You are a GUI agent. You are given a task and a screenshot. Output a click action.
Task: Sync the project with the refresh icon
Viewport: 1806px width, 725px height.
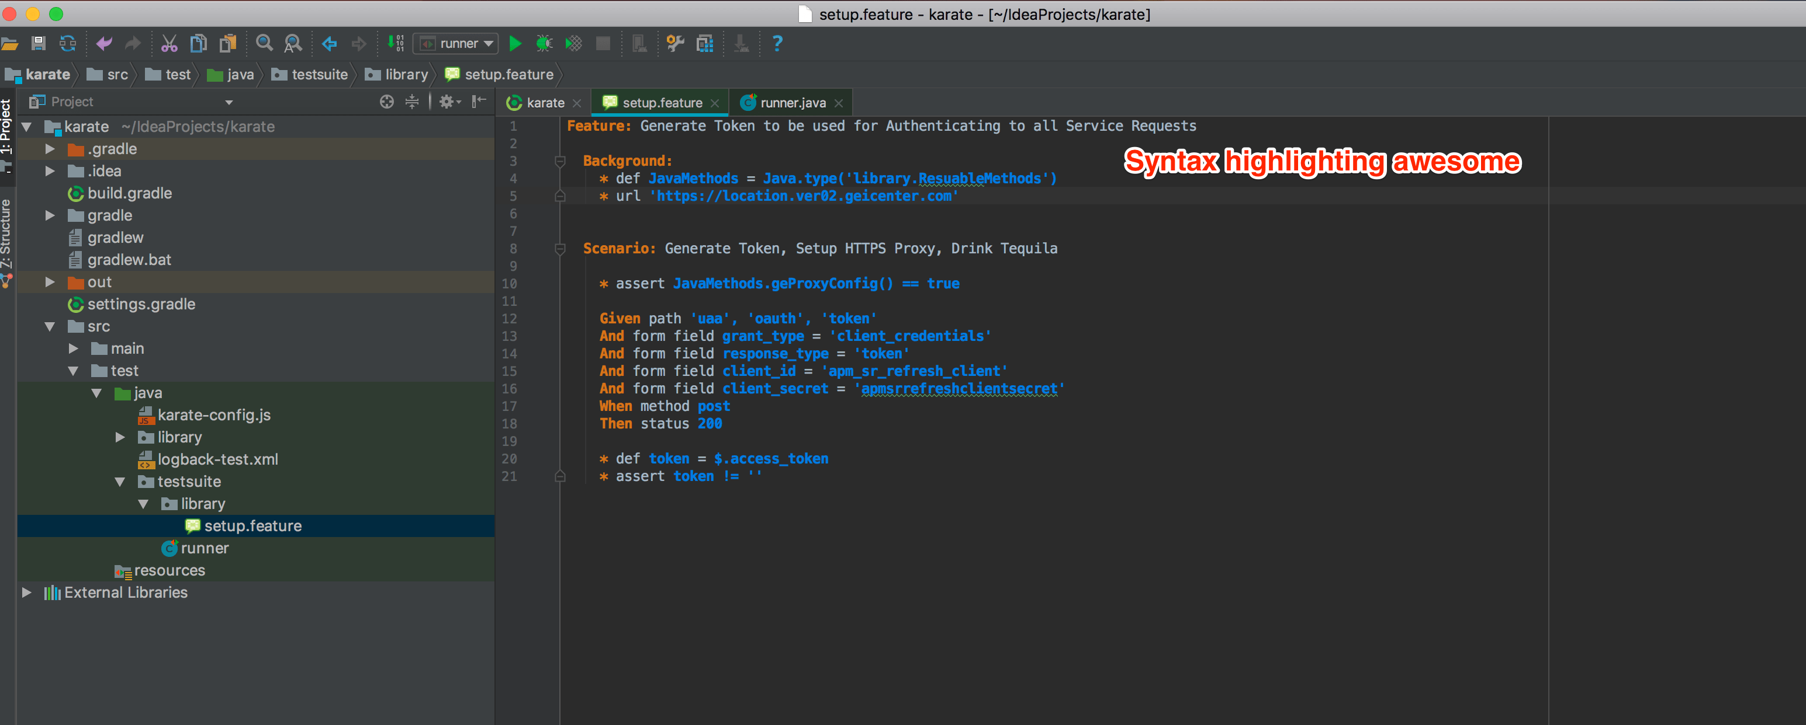pos(67,43)
